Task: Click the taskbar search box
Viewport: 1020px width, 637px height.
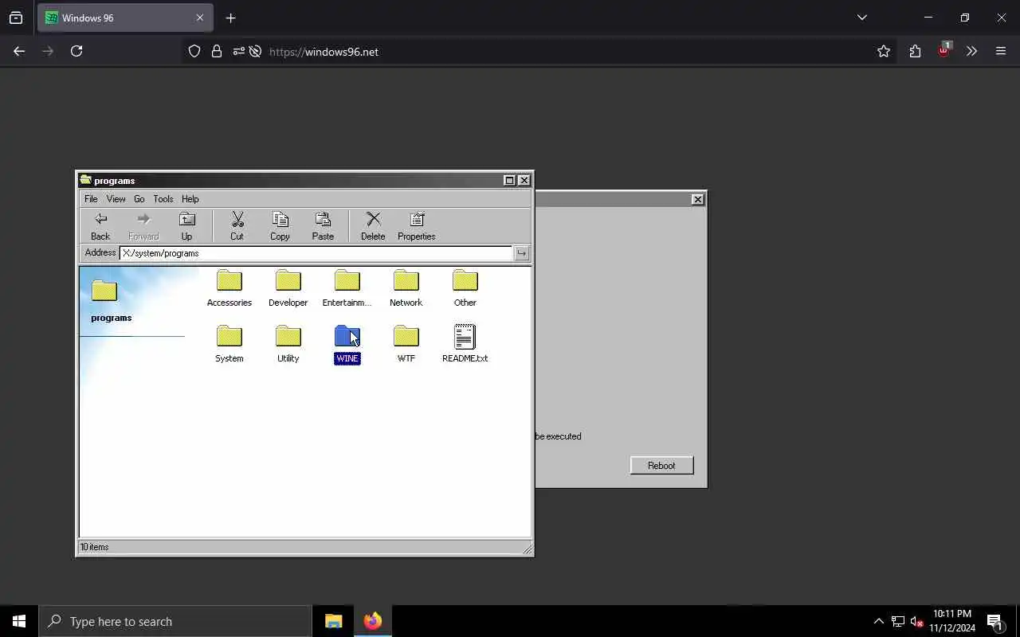Action: tap(175, 621)
